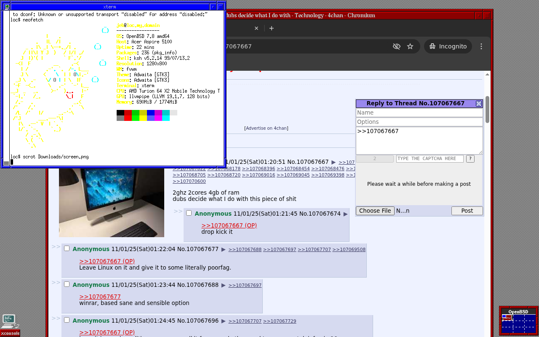Click the Incognito indicator button
539x337 pixels.
448,46
